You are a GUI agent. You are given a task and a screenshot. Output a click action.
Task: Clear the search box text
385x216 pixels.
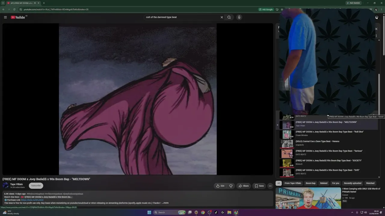[x=222, y=17]
